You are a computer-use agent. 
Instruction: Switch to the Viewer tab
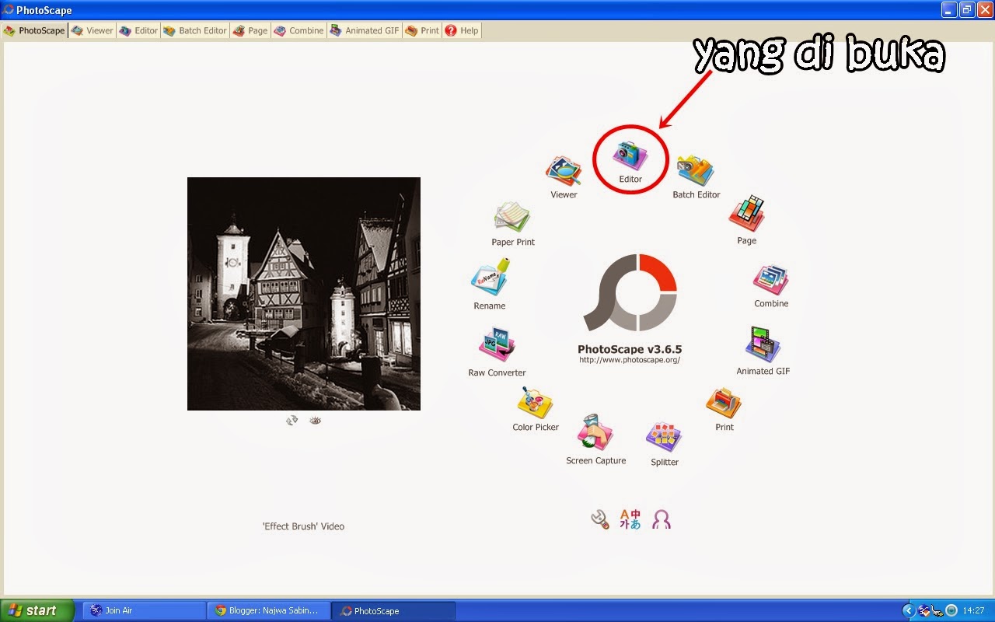pos(93,30)
